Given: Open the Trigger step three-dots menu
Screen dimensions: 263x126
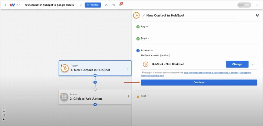Looking at the screenshot, I should pos(128,68).
